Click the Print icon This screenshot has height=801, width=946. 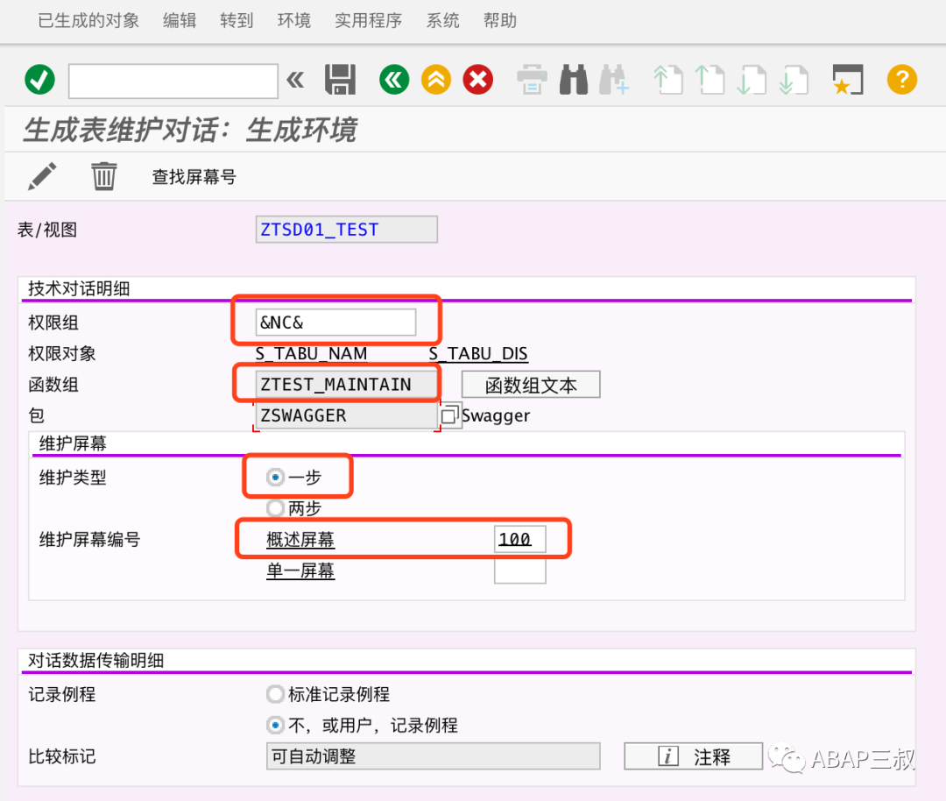[x=533, y=80]
